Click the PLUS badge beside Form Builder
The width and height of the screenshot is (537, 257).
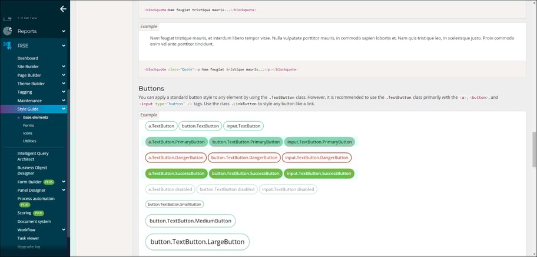click(x=49, y=182)
